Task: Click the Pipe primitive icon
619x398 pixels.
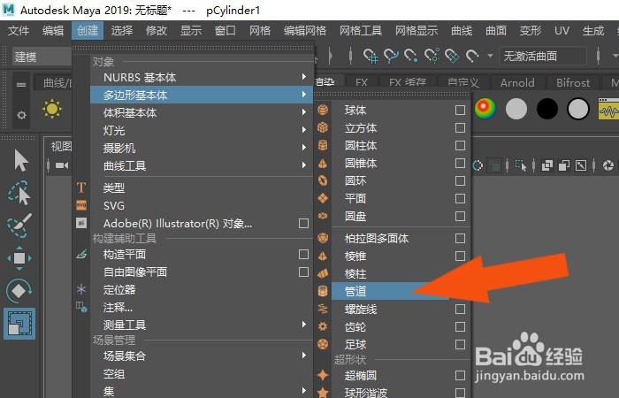Action: pyautogui.click(x=323, y=291)
